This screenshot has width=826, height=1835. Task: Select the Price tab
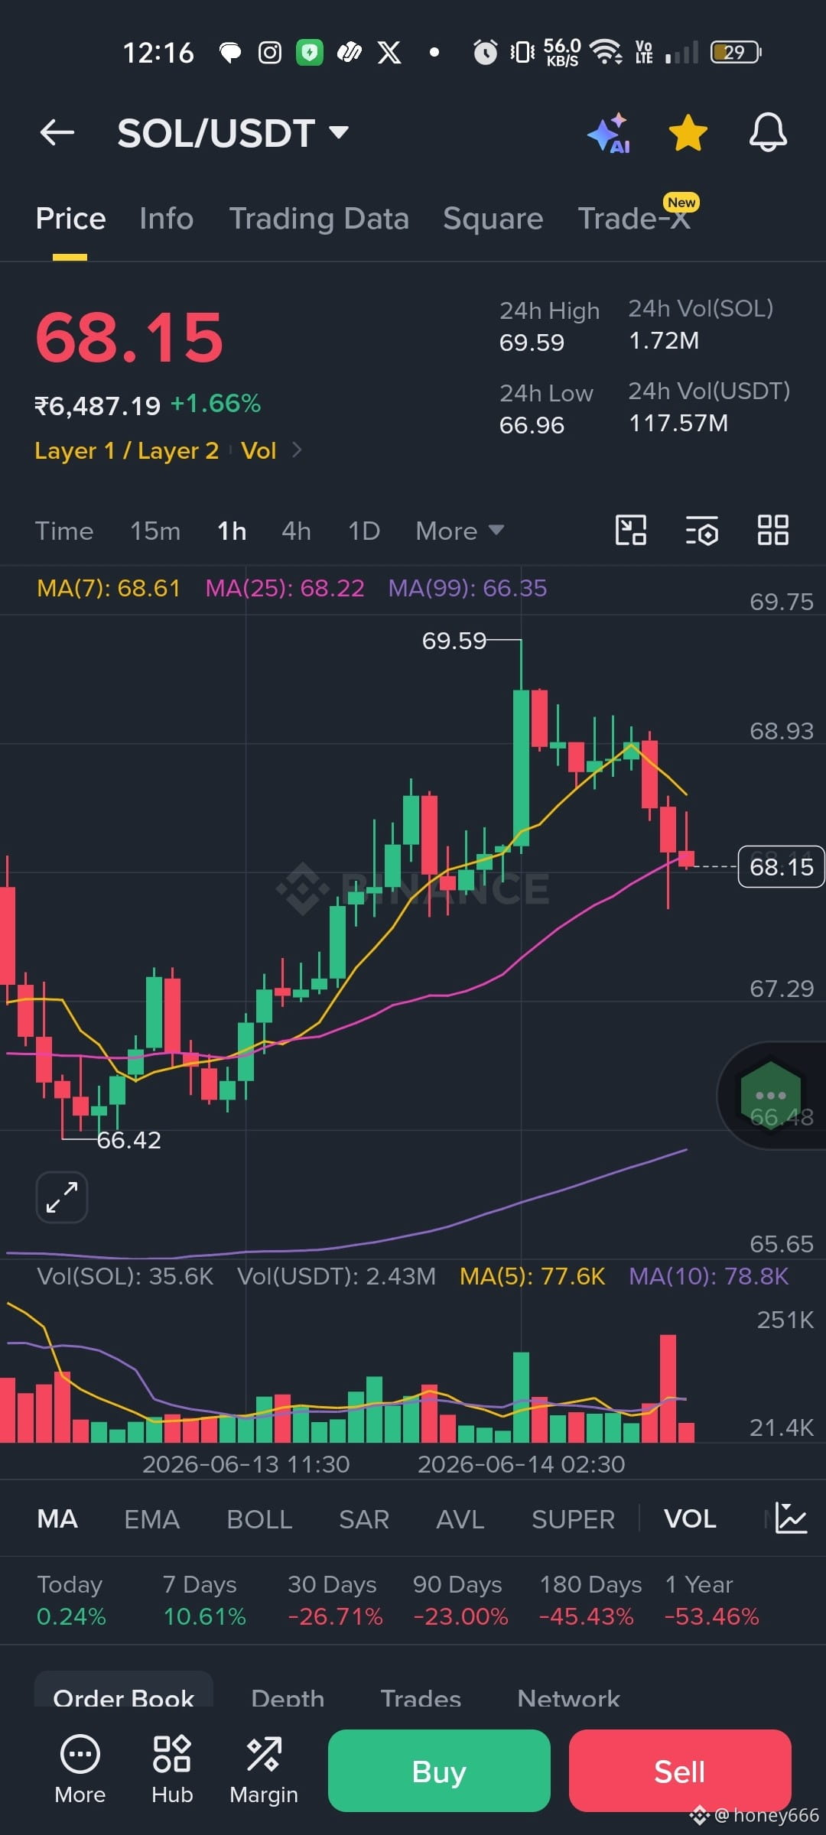70,219
